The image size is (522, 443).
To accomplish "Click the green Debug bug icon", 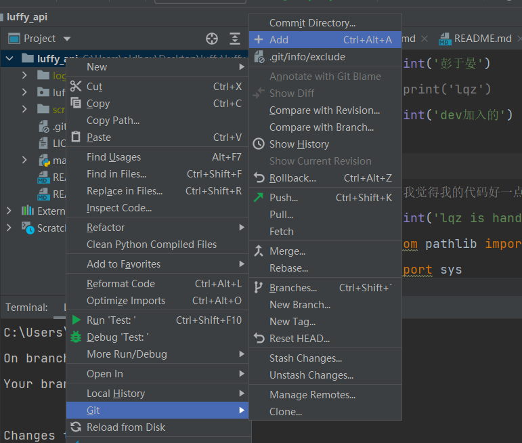I will pos(76,337).
